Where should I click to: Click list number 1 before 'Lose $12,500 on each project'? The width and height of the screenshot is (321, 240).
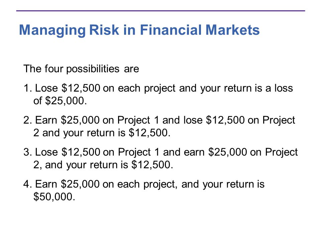[x=27, y=88]
